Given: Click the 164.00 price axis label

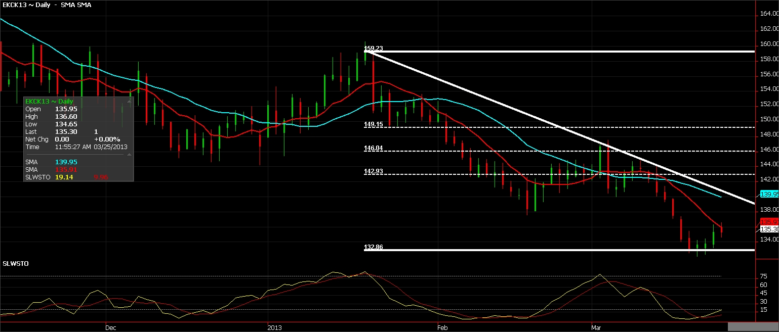Looking at the screenshot, I should (769, 14).
